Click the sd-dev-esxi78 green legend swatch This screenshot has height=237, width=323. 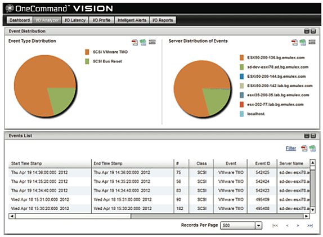click(x=241, y=67)
